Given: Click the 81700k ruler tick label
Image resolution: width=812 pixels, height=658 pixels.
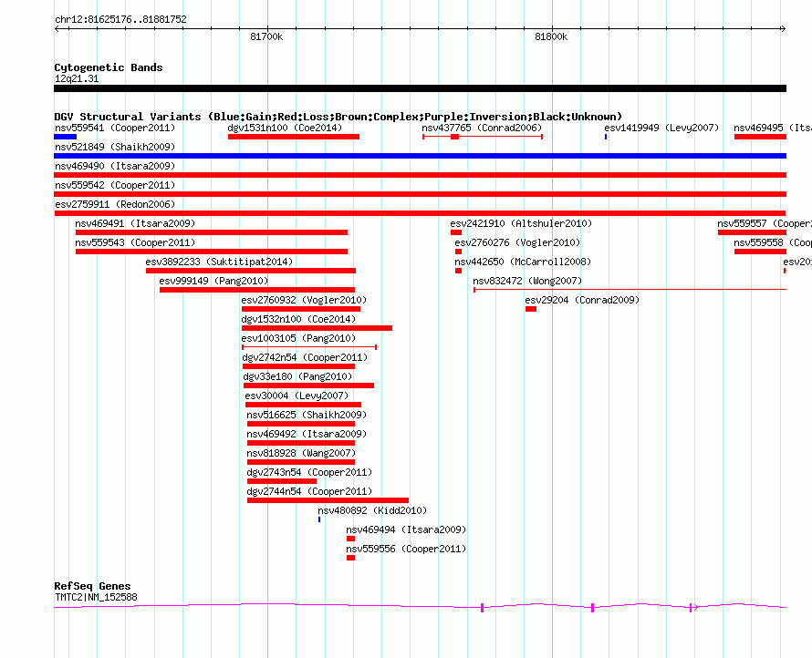Looking at the screenshot, I should tap(266, 36).
